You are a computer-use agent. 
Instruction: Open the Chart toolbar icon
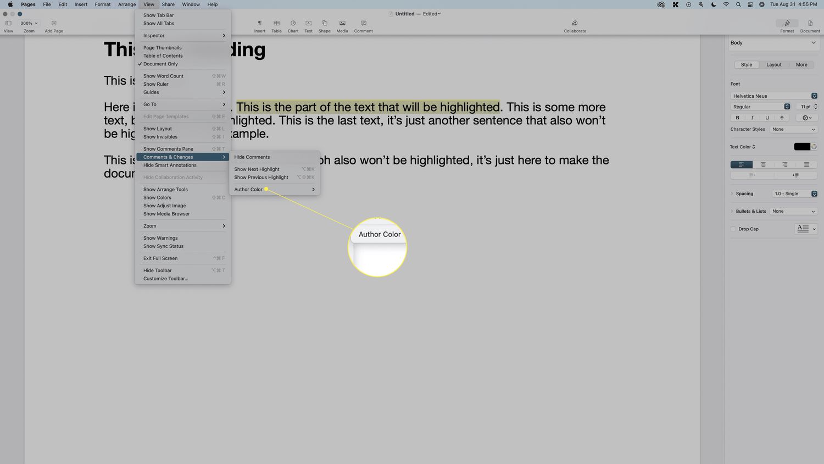click(x=293, y=24)
